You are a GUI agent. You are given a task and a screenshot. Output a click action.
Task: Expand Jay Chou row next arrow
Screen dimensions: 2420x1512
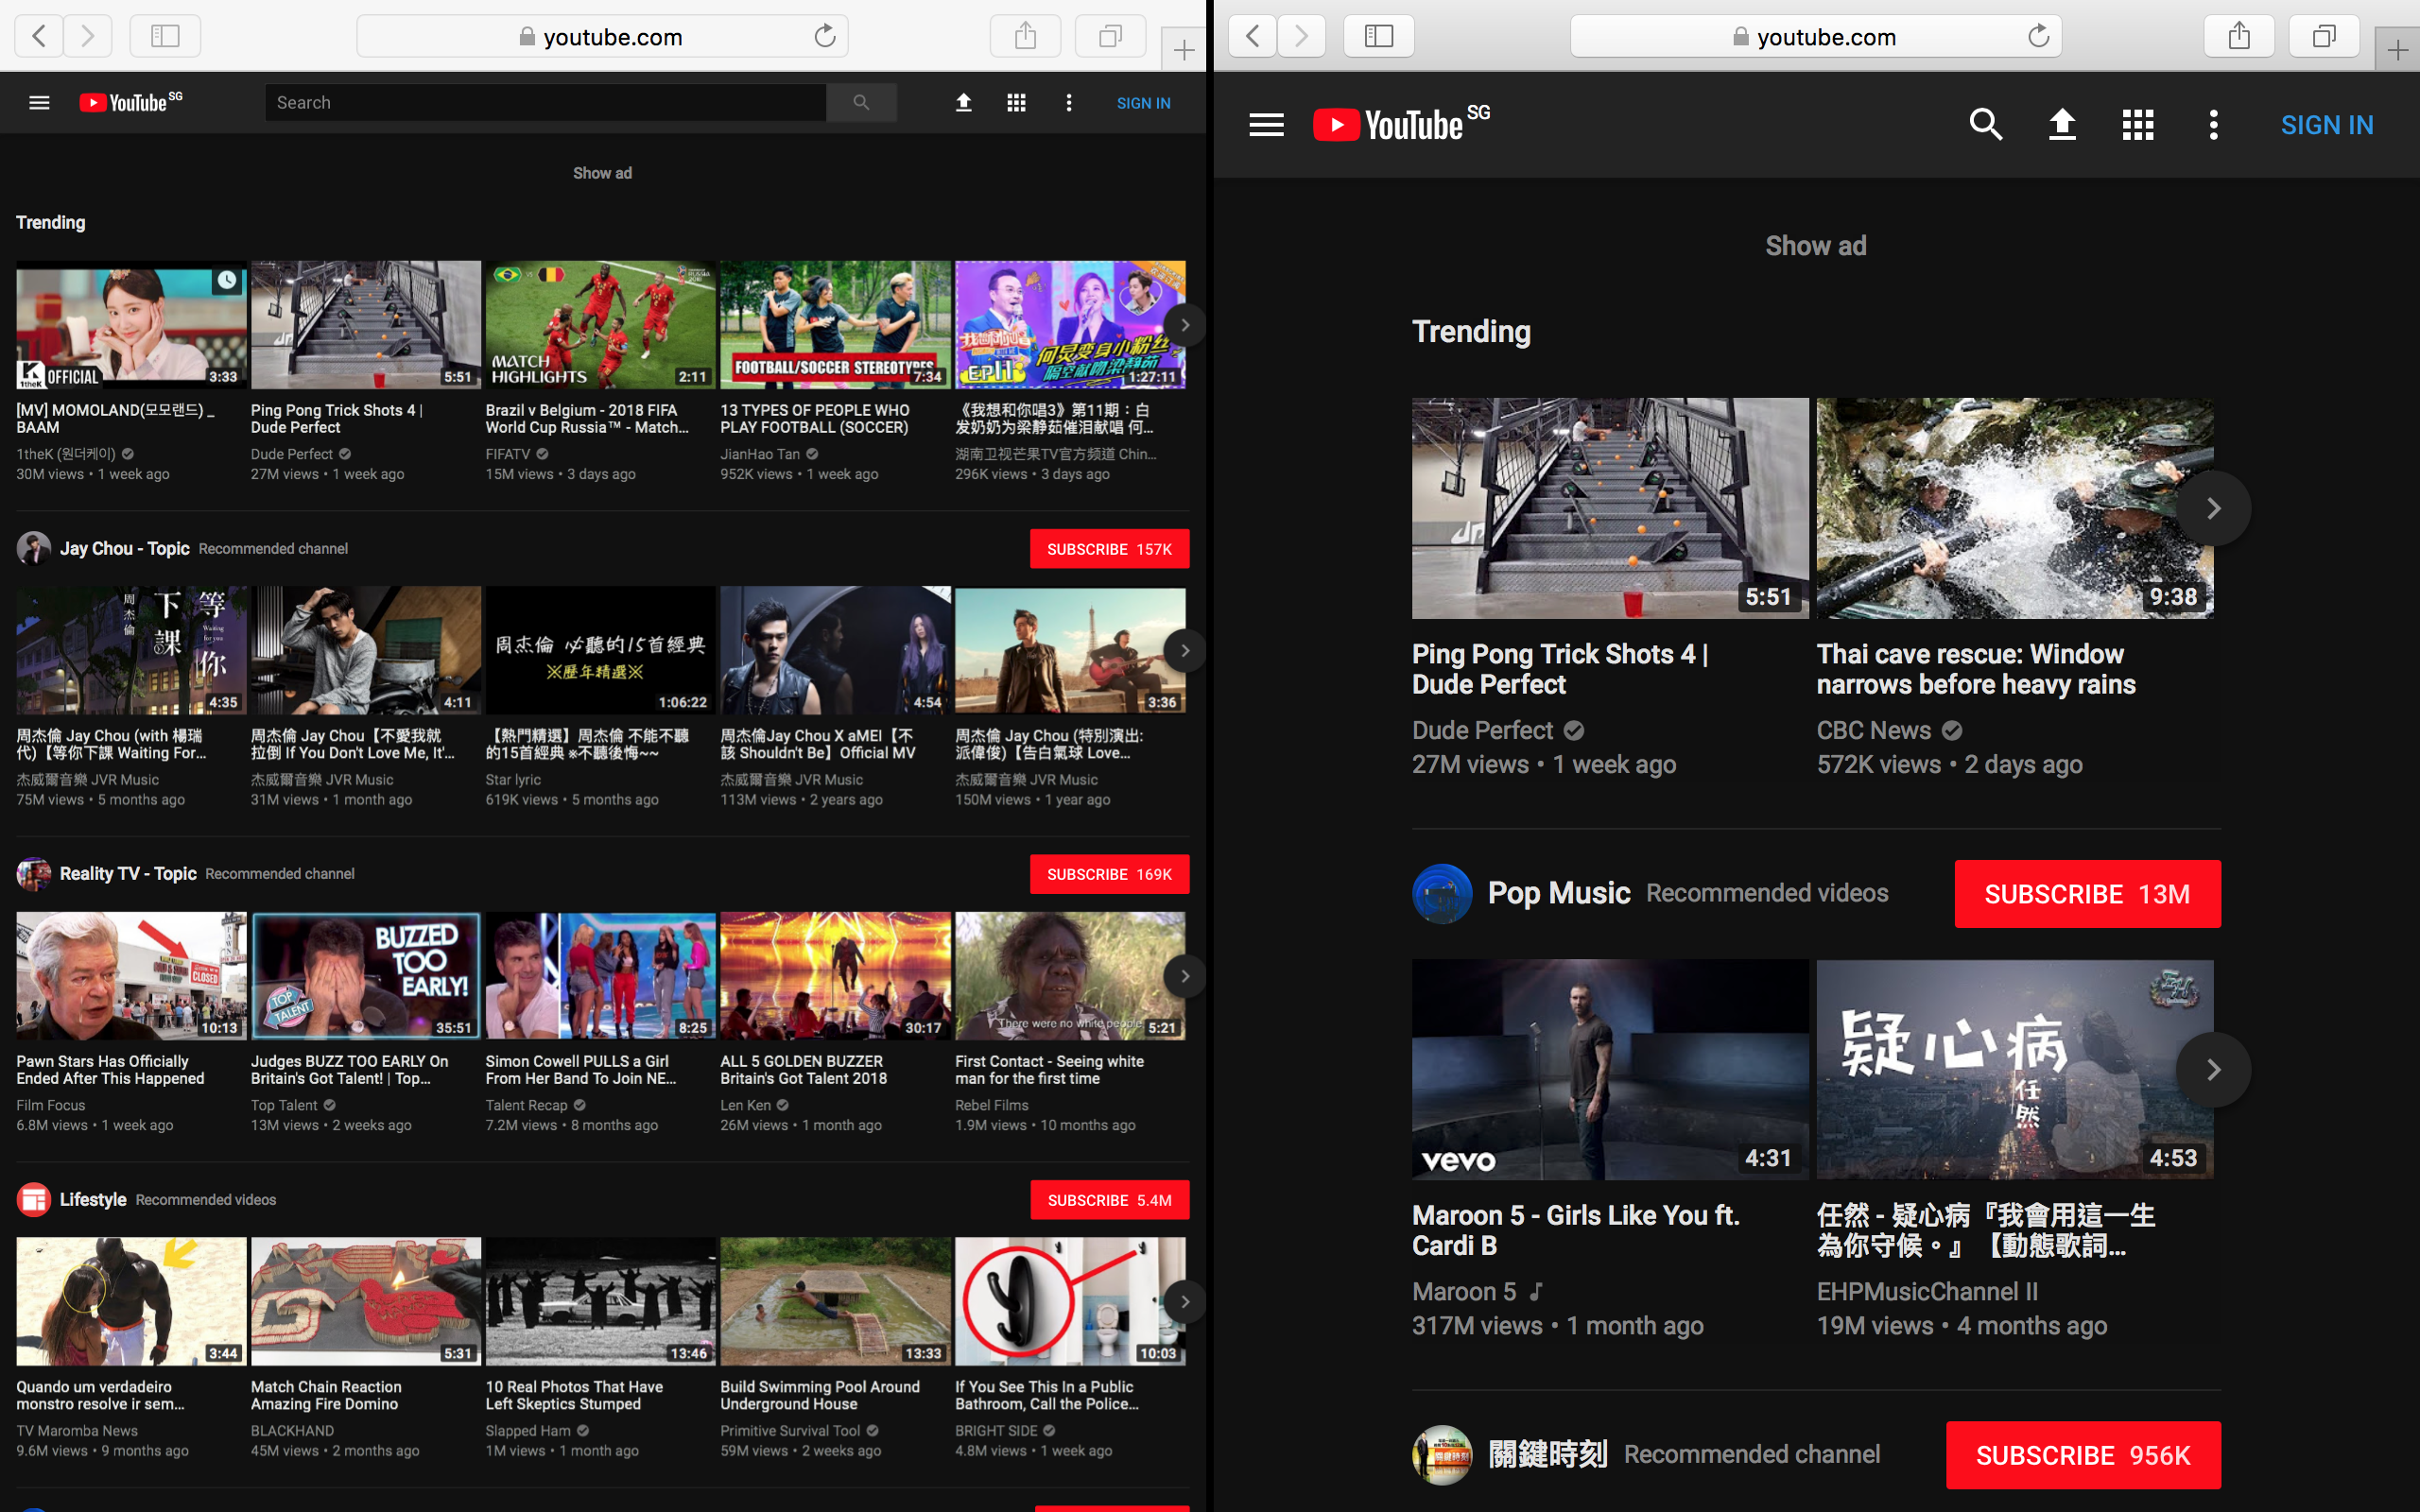(x=1185, y=651)
